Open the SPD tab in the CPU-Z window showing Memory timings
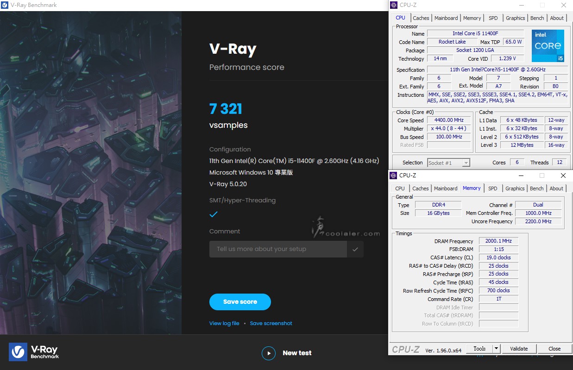The image size is (573, 370). [x=493, y=188]
